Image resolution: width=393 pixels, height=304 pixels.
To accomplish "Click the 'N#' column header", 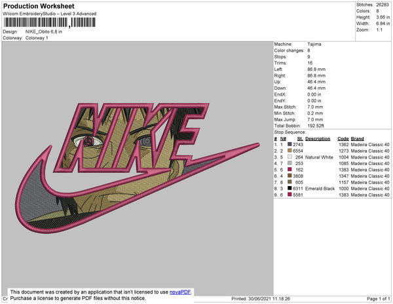I will click(283, 139).
